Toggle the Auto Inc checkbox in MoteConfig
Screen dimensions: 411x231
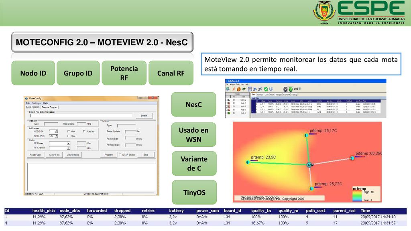tap(84, 131)
